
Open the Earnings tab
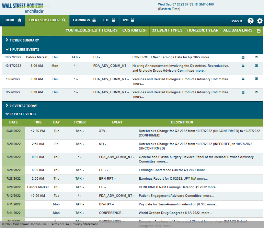(x=84, y=20)
